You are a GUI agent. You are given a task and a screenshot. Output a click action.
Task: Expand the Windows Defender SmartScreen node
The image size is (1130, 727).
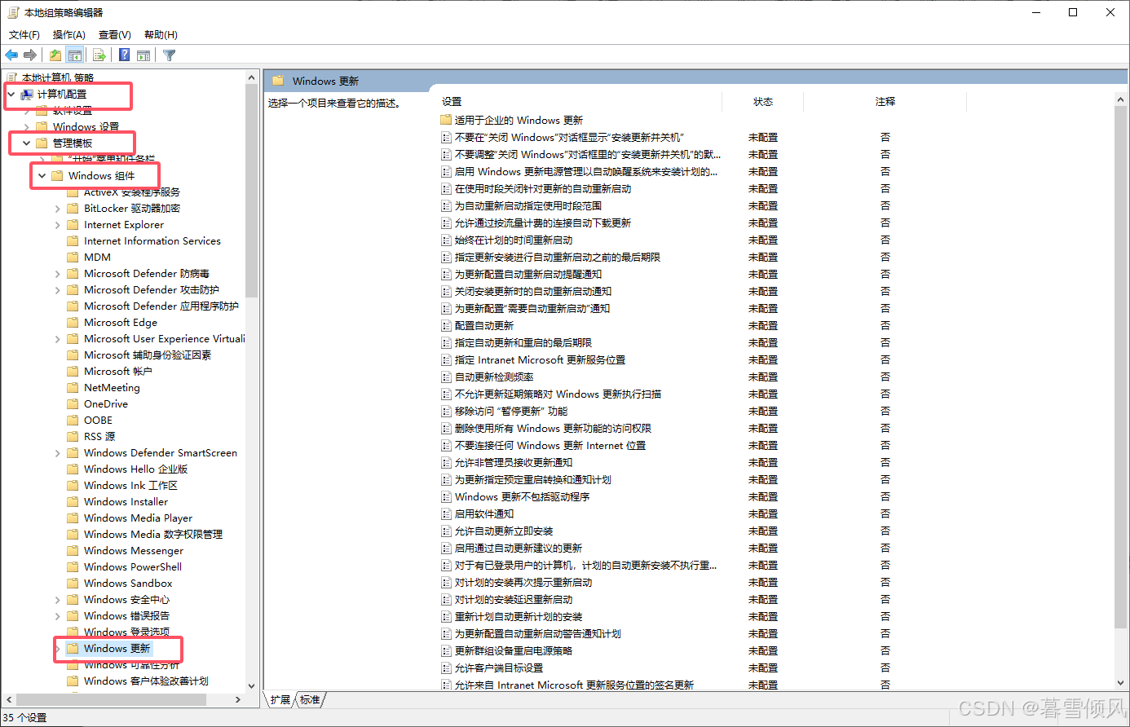click(57, 453)
